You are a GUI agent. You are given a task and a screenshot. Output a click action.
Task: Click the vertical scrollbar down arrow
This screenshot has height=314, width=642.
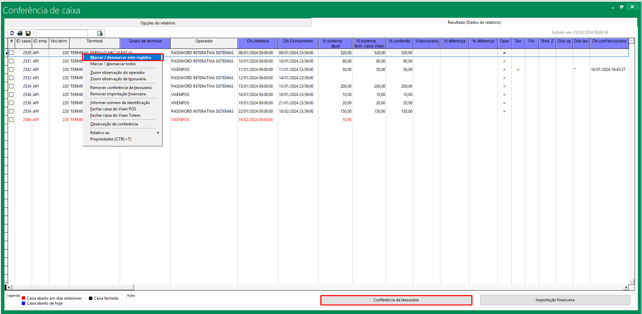[x=631, y=282]
